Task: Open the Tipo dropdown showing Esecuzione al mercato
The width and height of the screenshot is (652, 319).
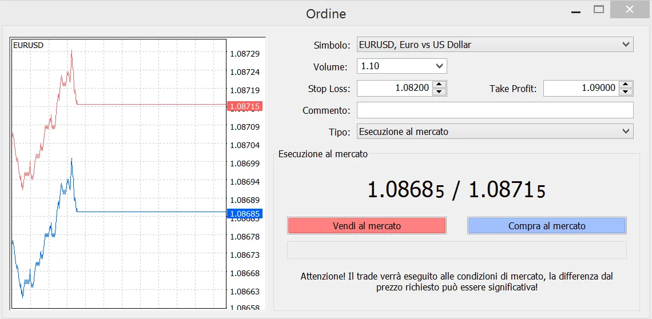Action: 495,131
